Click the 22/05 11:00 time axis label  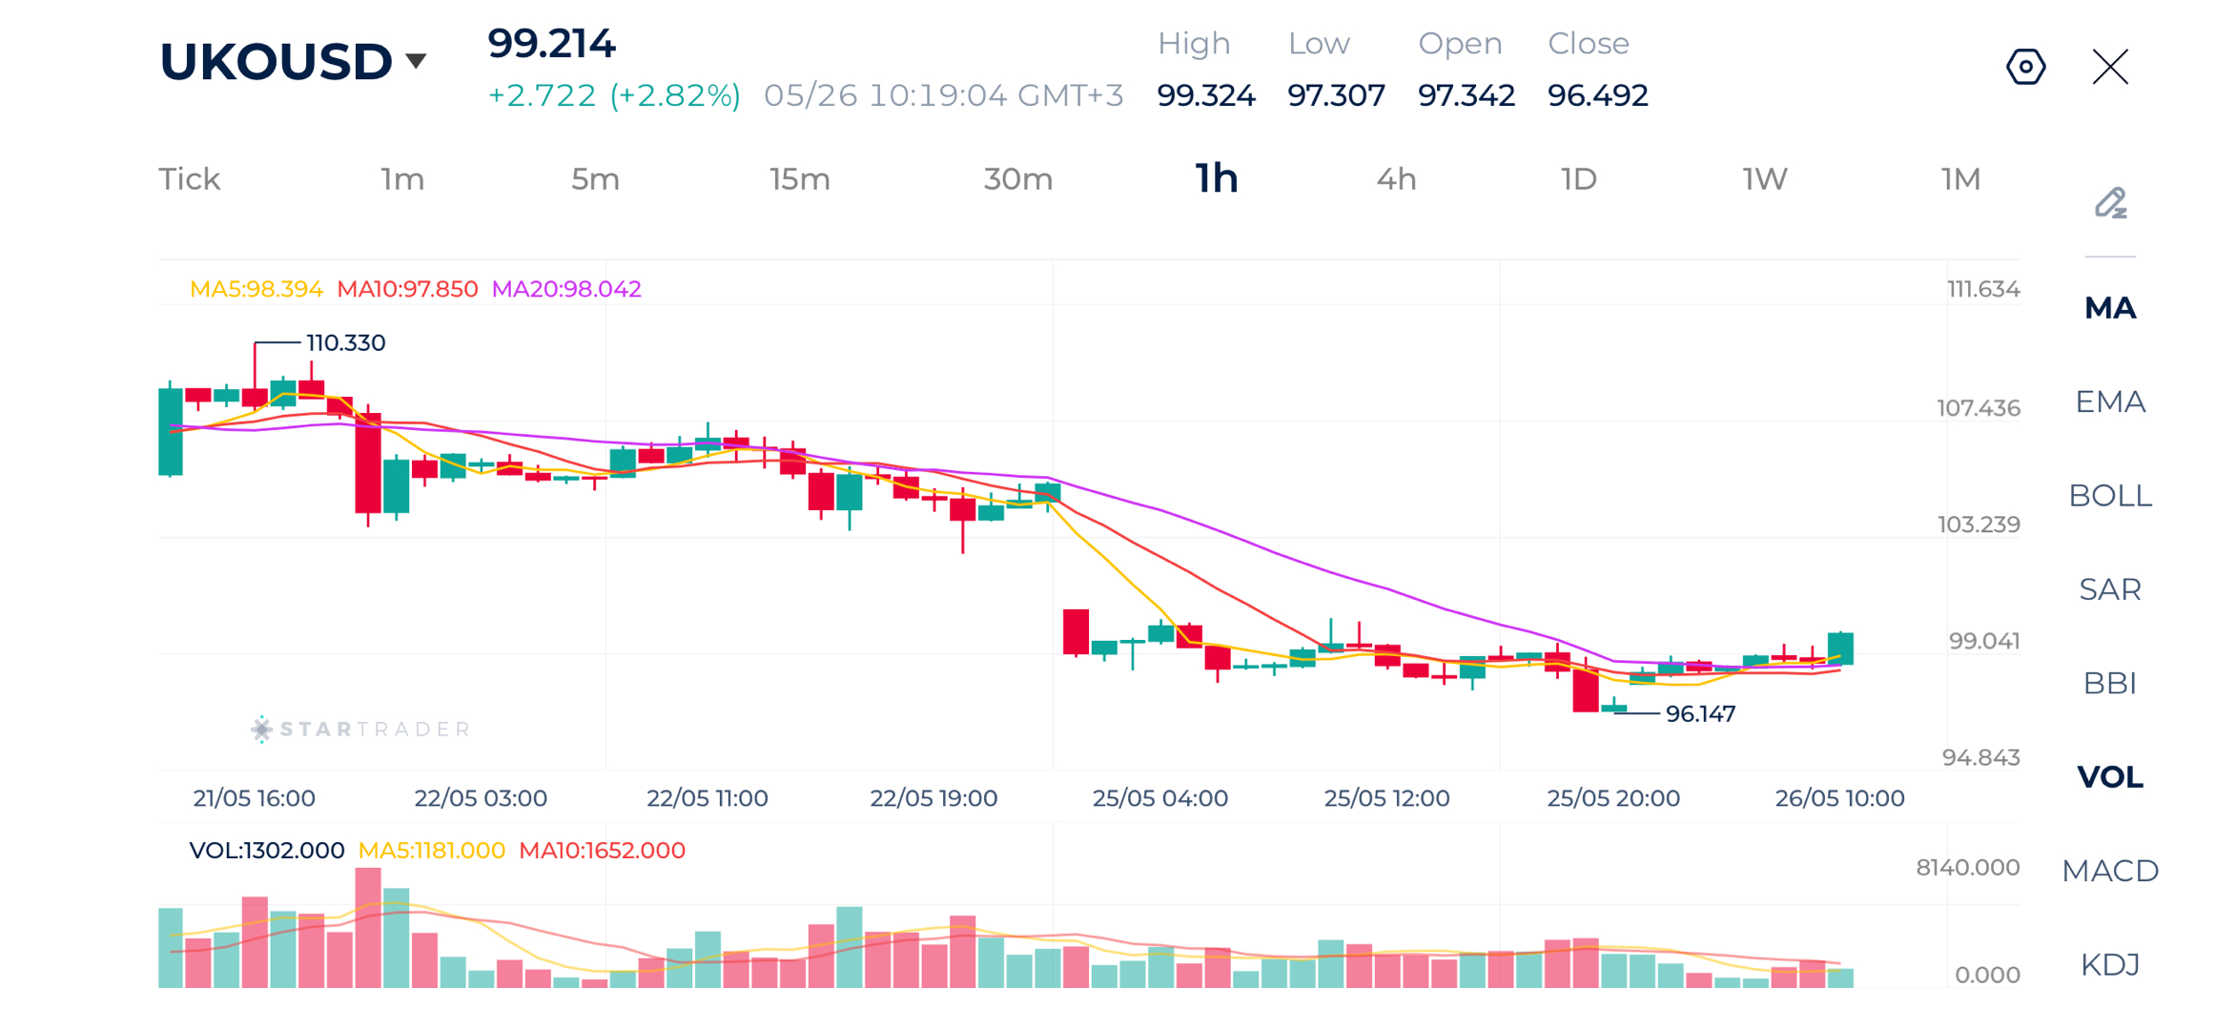(707, 798)
